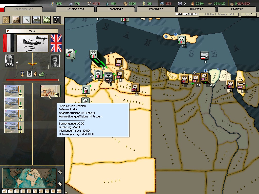Zoom out with the minimap minus button
Viewport: 259px width, 194px height.
60,184
